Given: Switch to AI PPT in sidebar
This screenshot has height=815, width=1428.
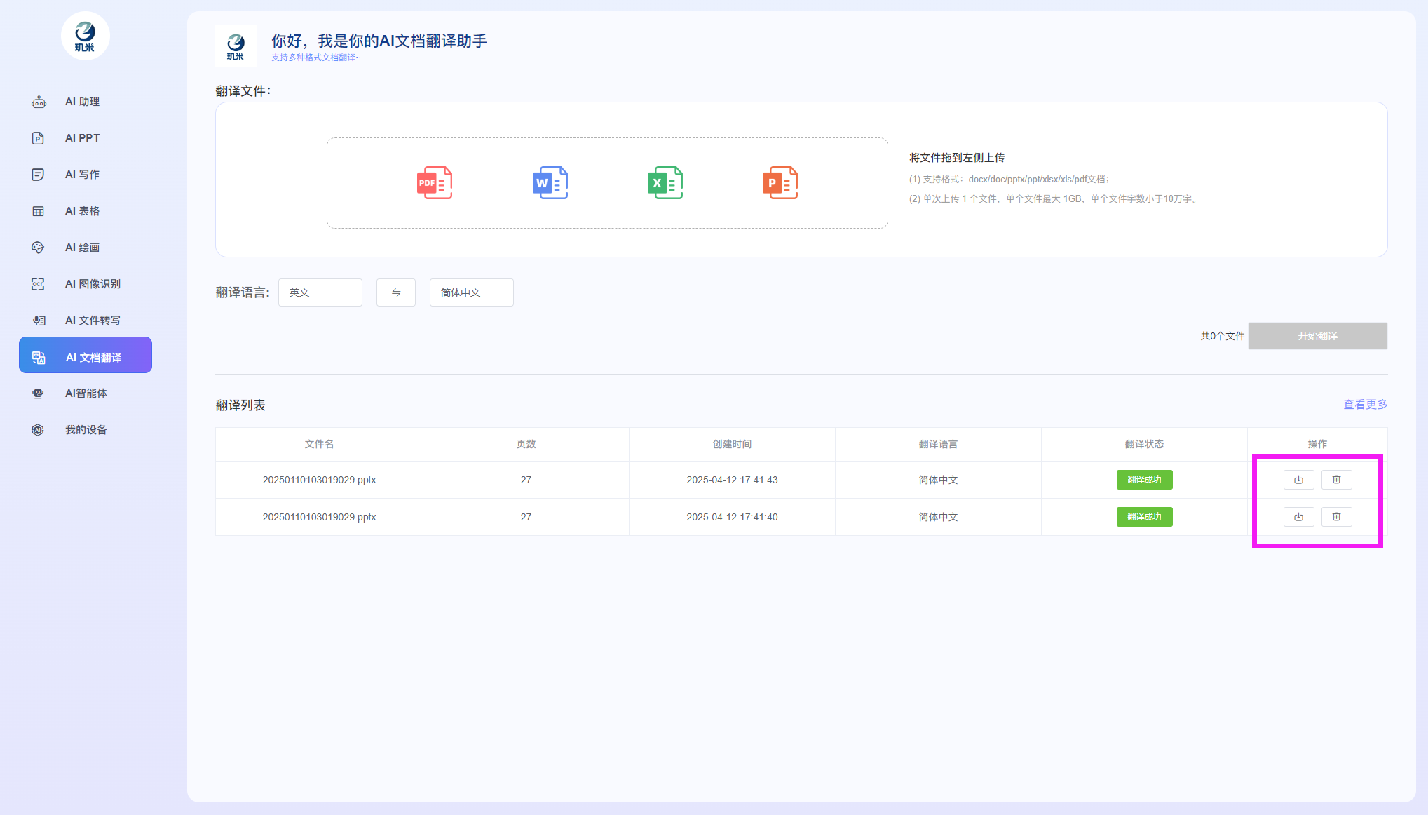Looking at the screenshot, I should 82,138.
